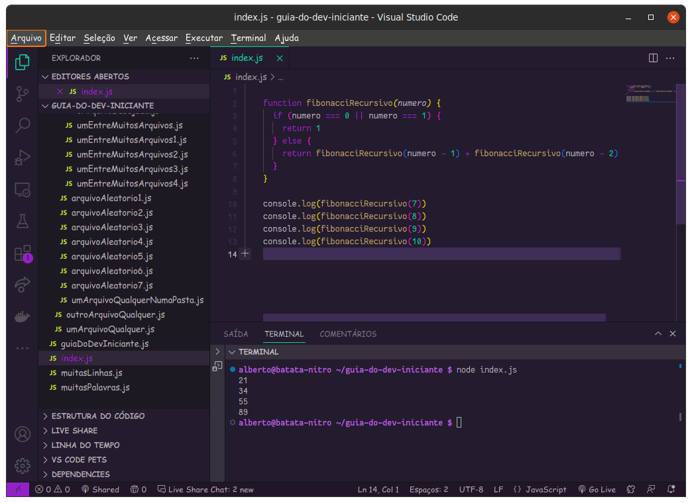
Task: Collapse the GUIA-DO-DEV-INICIANTE folder section
Action: [x=102, y=106]
